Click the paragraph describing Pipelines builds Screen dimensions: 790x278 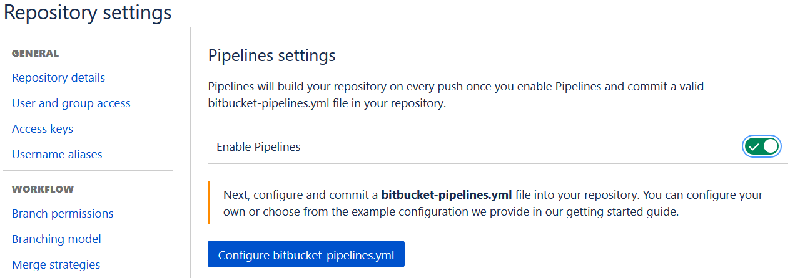[455, 95]
